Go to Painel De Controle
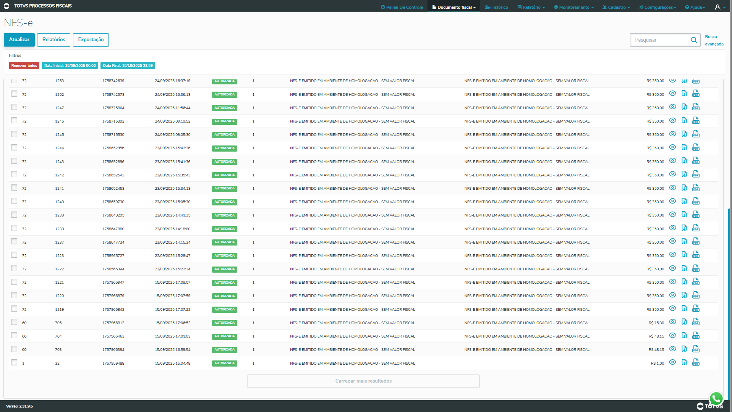The width and height of the screenshot is (732, 412). [x=402, y=7]
